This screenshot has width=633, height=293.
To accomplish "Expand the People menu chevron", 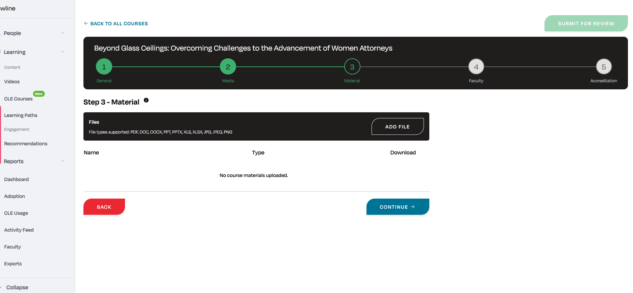I will pyautogui.click(x=63, y=33).
